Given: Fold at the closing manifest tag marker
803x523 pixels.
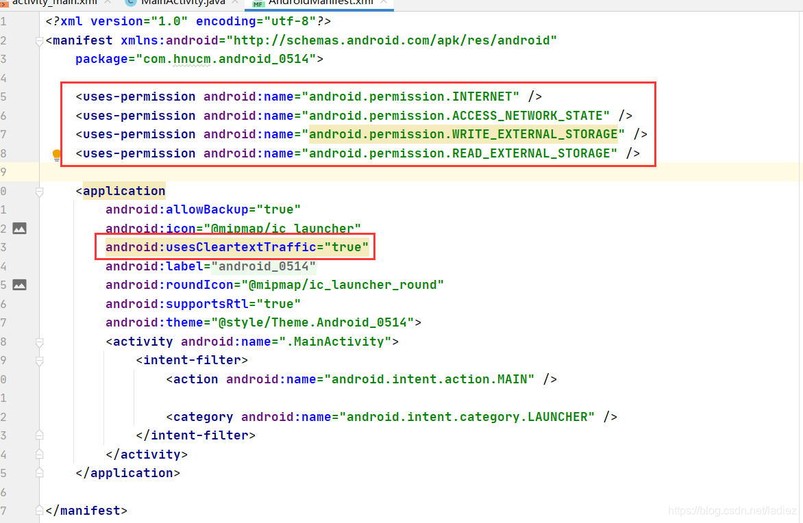Looking at the screenshot, I should [40, 511].
